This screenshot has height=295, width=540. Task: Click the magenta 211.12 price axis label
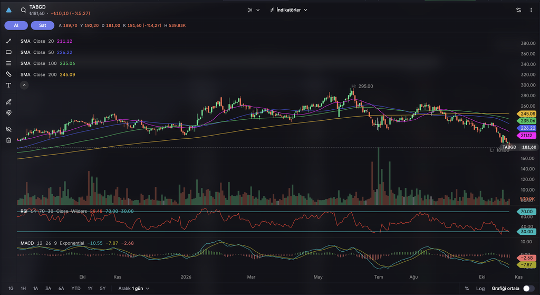527,136
